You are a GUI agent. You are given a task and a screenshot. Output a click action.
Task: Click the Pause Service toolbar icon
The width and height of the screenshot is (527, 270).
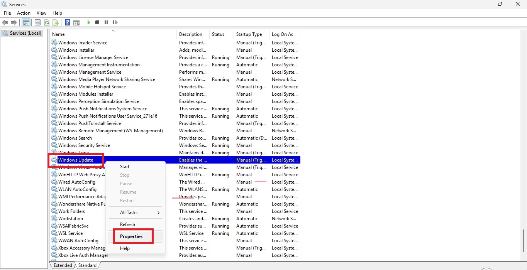[106, 22]
